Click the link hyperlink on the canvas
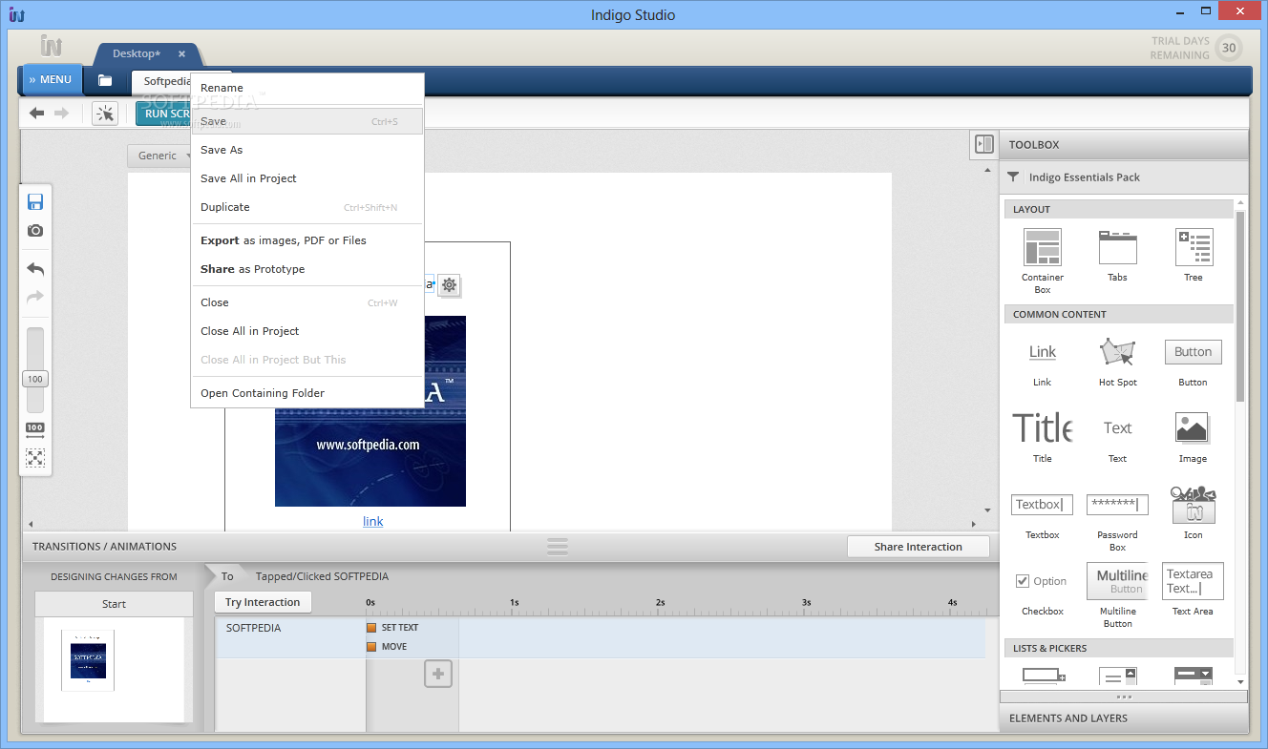The image size is (1268, 749). [373, 521]
